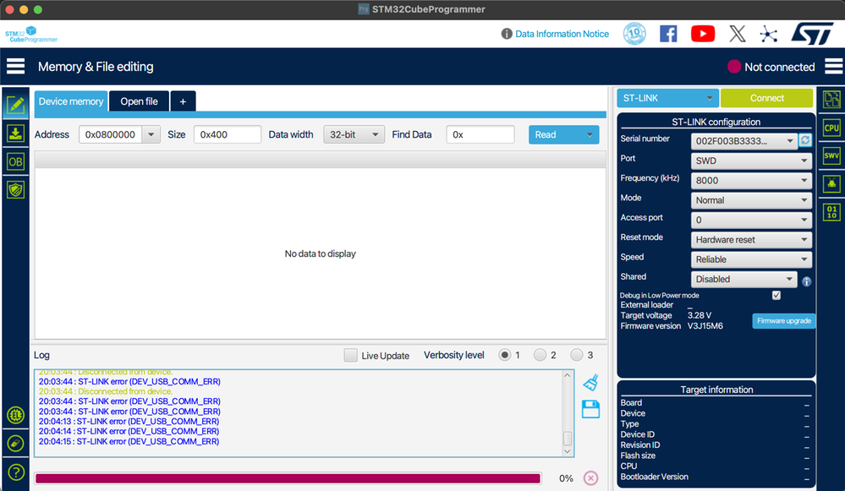Click the Size input field
The height and width of the screenshot is (491, 845).
[228, 134]
